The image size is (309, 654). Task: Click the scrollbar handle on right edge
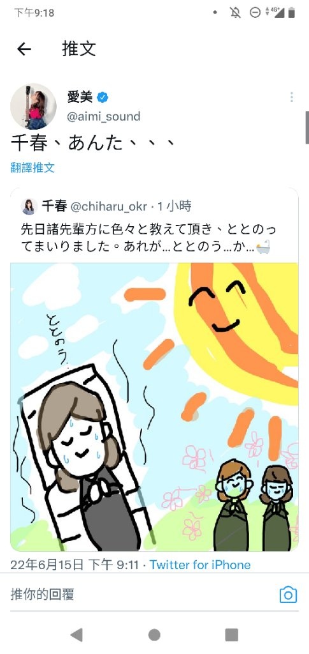click(307, 128)
